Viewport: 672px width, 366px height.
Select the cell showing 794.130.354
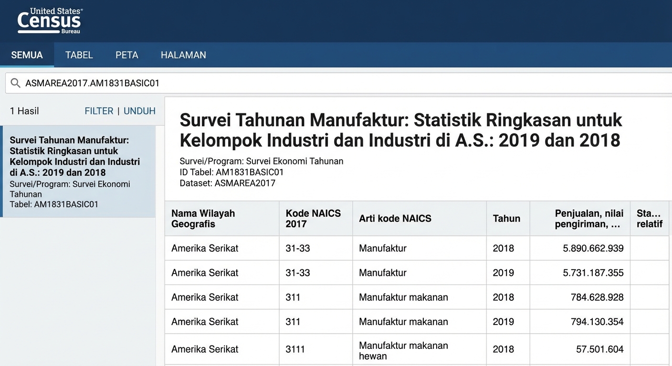point(597,322)
